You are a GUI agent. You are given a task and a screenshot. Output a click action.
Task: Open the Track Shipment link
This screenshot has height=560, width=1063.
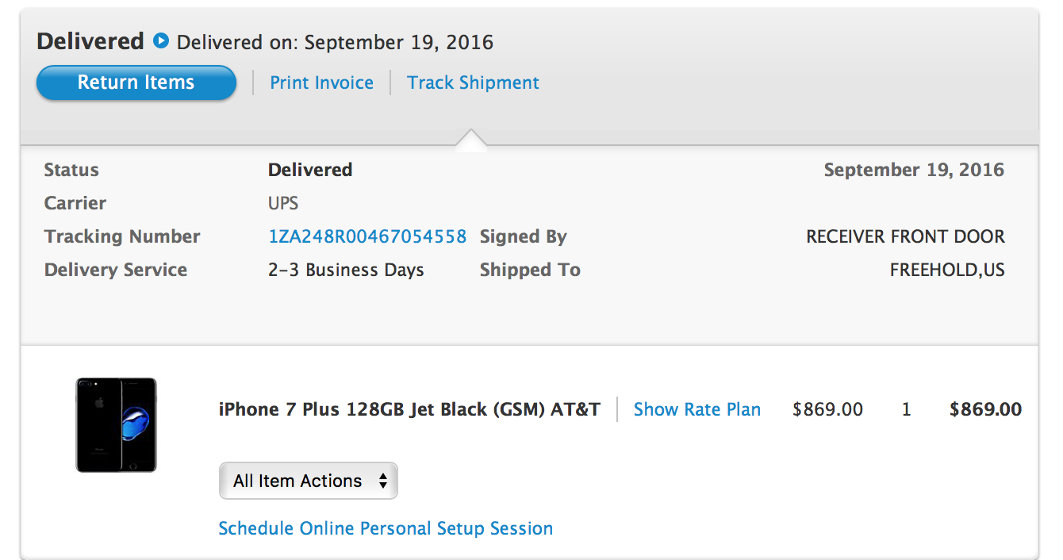(473, 82)
